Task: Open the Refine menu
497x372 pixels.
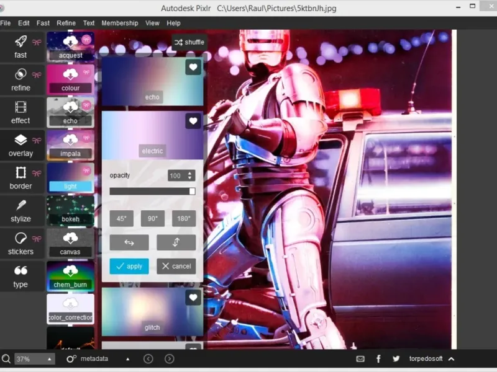Action: click(x=66, y=23)
